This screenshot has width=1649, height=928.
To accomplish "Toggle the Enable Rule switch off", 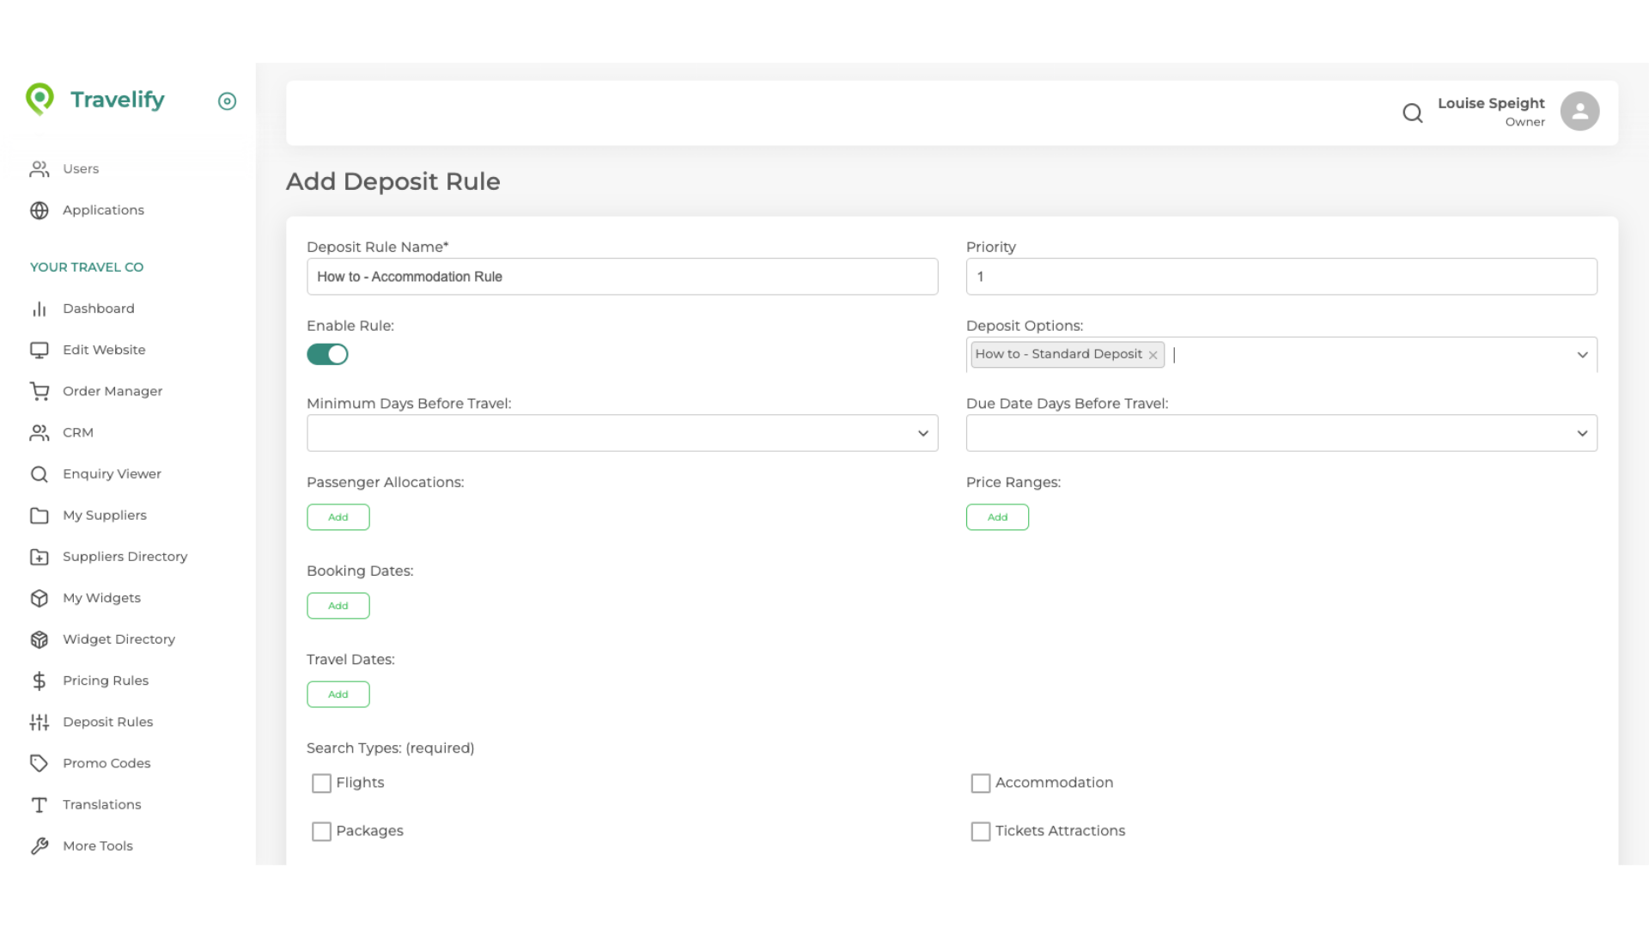I will point(327,354).
